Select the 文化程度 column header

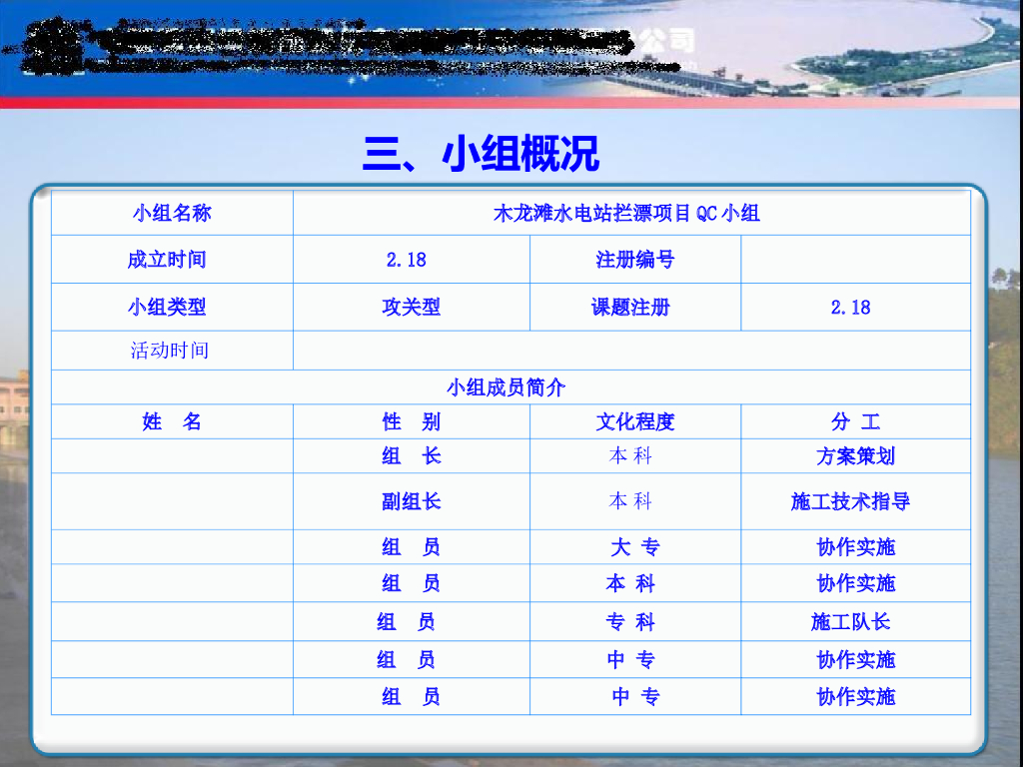pos(635,421)
